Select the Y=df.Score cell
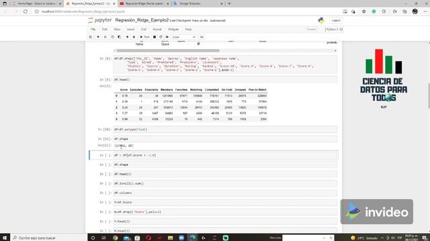Image resolution: width=430 pixels, height=241 pixels. pos(225,202)
